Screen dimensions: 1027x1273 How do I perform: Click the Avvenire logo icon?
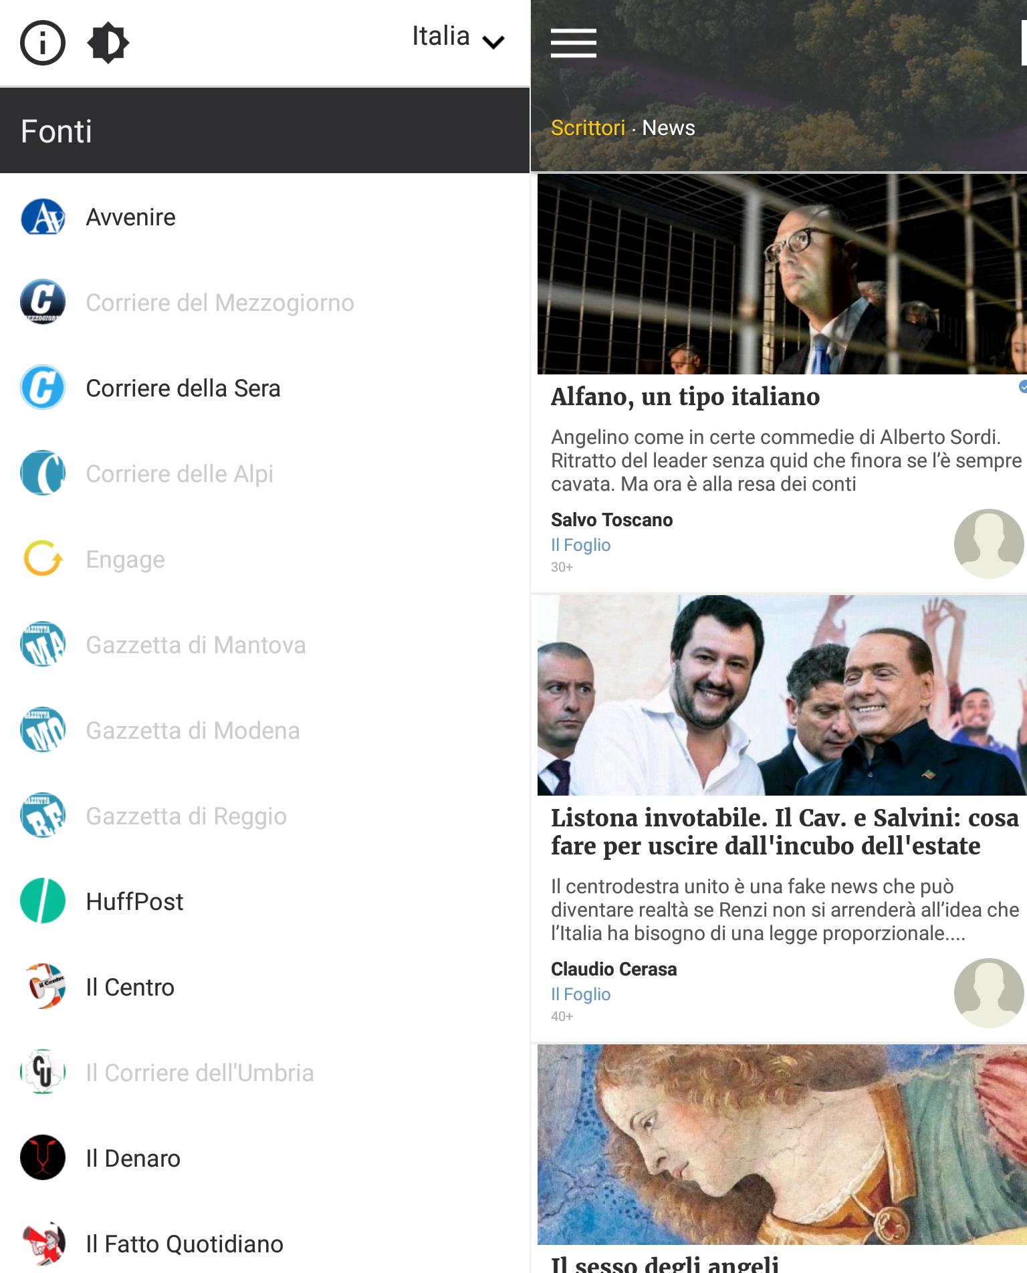tap(43, 217)
